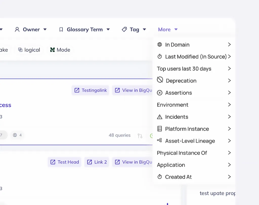Viewport: 259px width, 205px height.
Task: Open the Tag filter dropdown
Action: [x=134, y=30]
